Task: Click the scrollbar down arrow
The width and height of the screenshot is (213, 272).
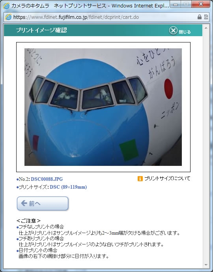Action: (206, 265)
